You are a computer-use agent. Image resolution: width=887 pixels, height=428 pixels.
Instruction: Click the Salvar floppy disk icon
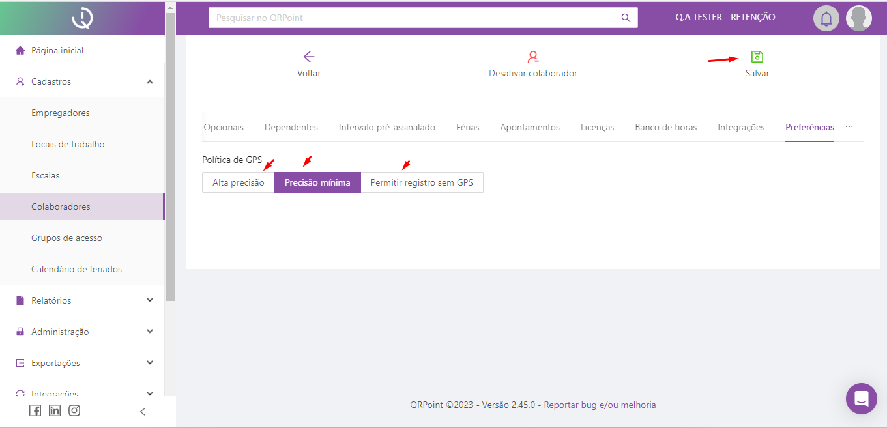(x=757, y=57)
